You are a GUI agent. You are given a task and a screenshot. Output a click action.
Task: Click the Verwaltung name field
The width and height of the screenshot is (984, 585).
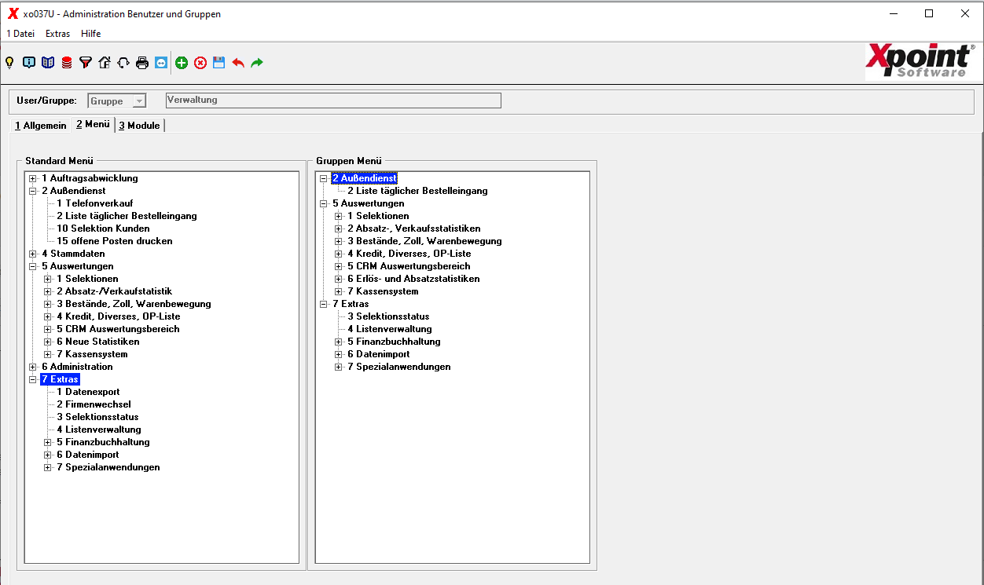pos(333,101)
